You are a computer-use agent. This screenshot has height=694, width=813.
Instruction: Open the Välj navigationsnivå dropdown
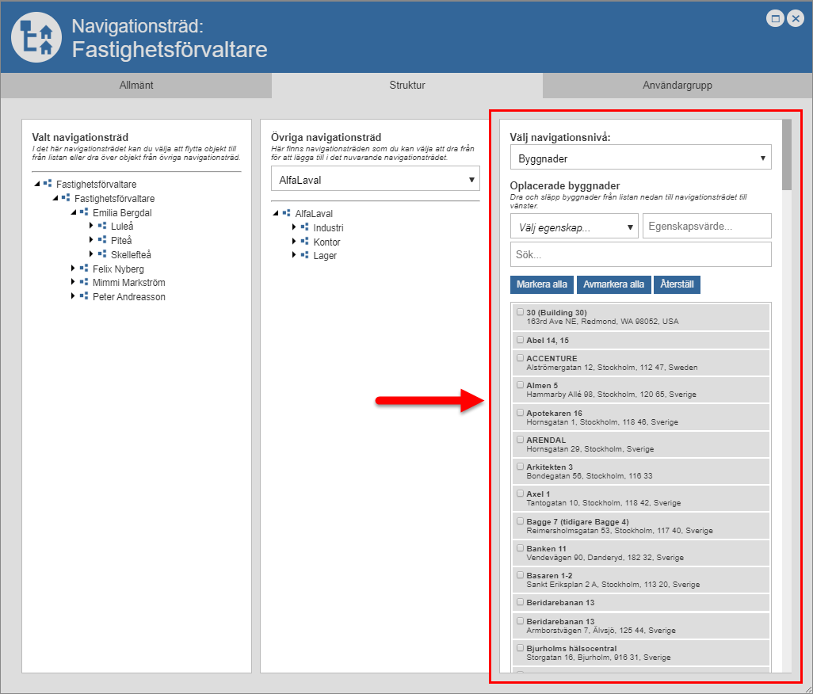[640, 158]
